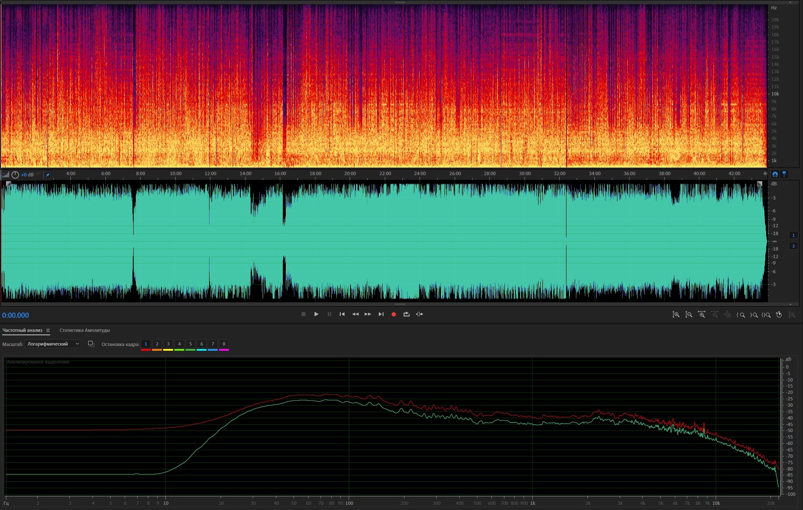Toggle the HUD pin button
803x510 pixels.
[x=48, y=175]
